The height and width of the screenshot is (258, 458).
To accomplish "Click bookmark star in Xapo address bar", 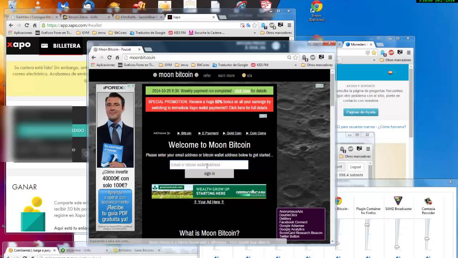I will pyautogui.click(x=254, y=25).
